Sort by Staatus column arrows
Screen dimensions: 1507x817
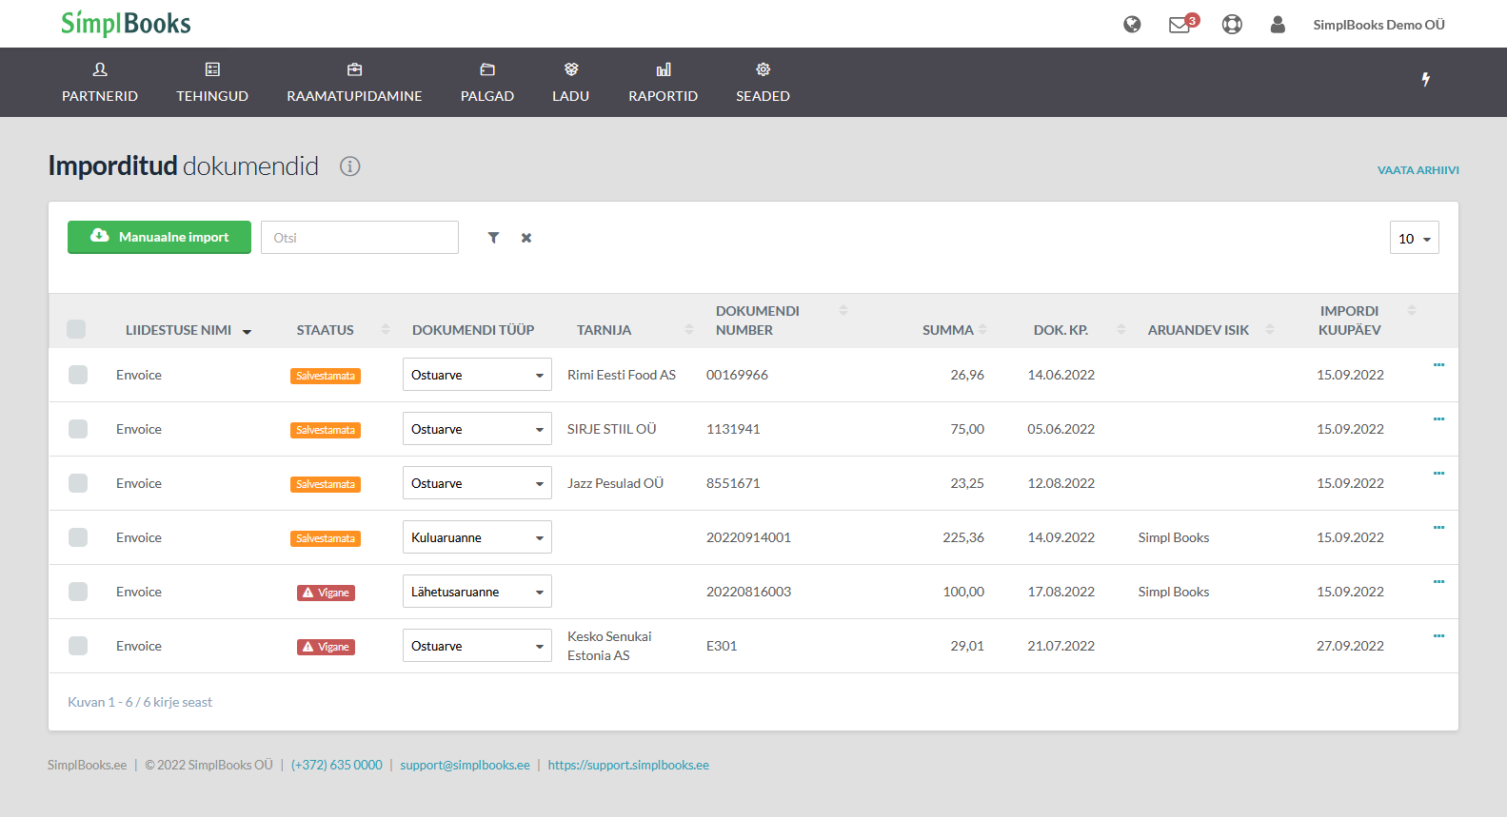pyautogui.click(x=386, y=329)
